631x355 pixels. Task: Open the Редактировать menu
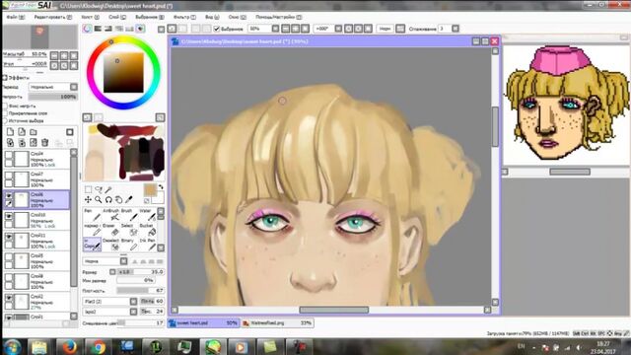click(52, 18)
